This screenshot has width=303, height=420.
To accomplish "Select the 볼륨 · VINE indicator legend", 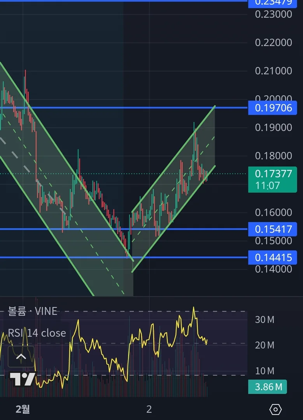I will pos(32,311).
